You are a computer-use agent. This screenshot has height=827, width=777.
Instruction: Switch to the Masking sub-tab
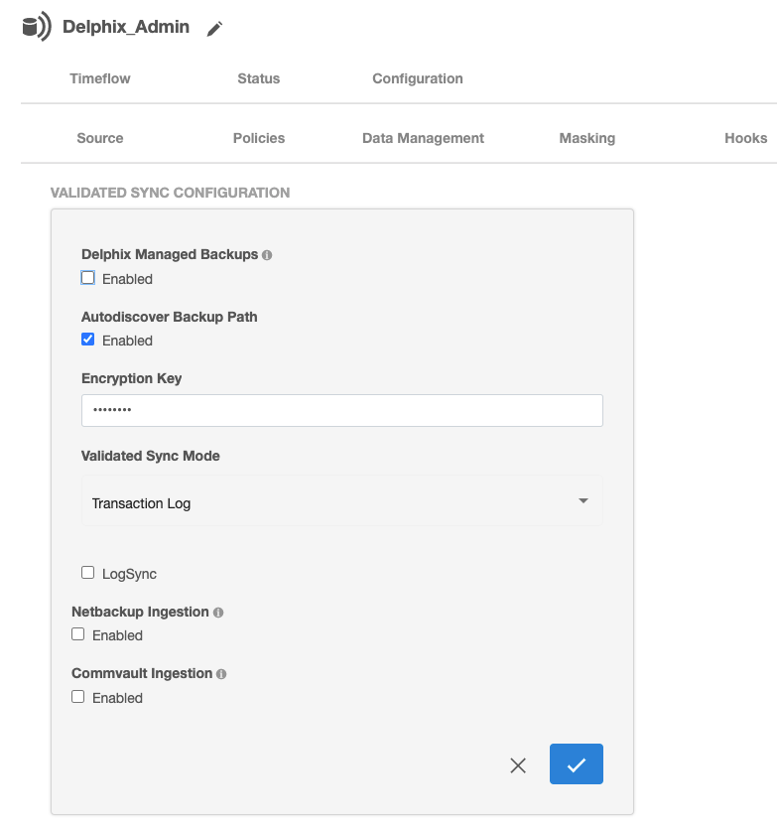tap(586, 138)
